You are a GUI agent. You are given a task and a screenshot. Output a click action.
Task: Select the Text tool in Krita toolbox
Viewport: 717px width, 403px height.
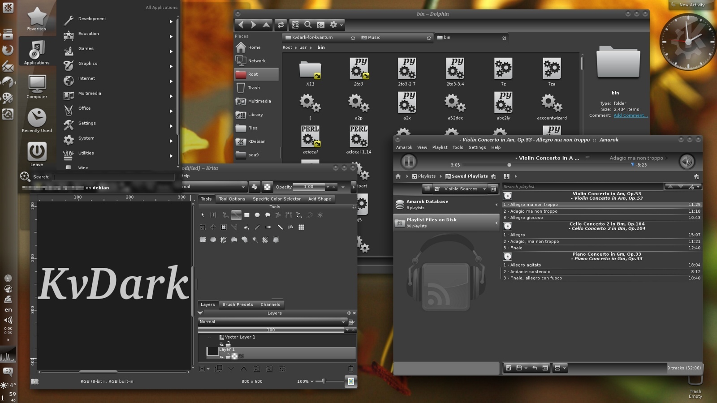213,215
